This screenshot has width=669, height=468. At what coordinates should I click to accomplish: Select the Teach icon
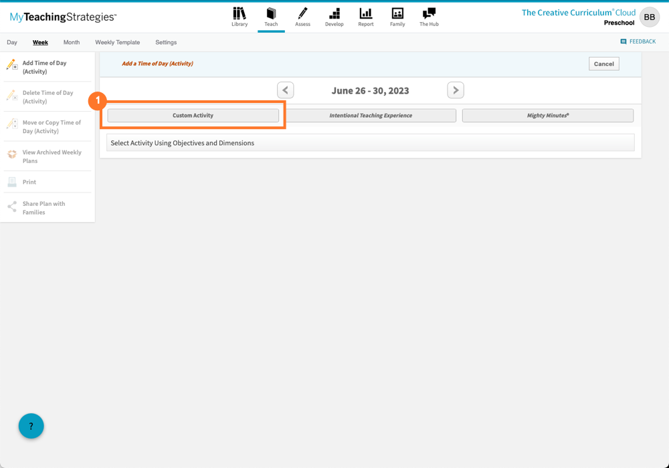[x=271, y=17]
